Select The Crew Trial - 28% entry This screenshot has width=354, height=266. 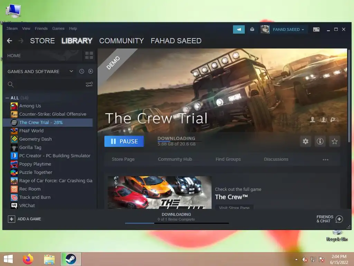coord(48,122)
